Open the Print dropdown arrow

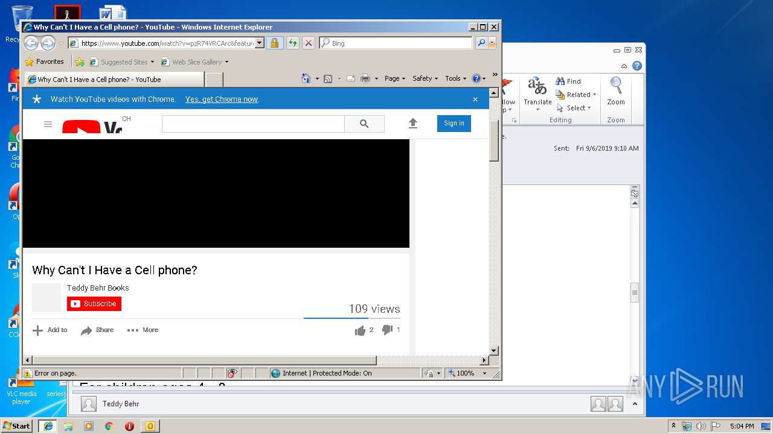pos(376,79)
